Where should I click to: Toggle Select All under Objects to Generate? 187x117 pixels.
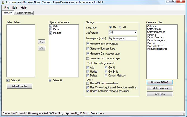tap(50, 80)
